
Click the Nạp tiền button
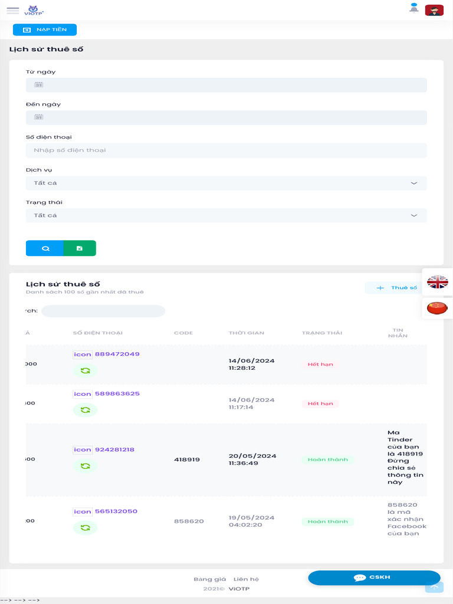point(45,29)
